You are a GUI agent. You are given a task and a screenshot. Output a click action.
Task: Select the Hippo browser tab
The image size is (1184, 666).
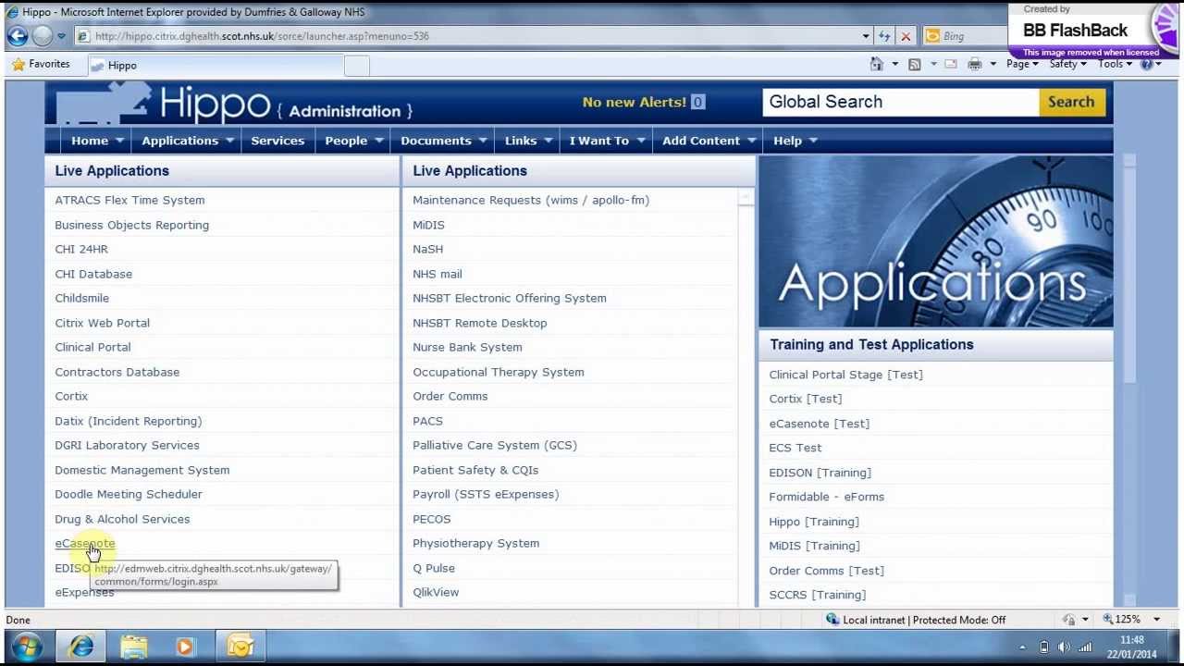(x=215, y=65)
